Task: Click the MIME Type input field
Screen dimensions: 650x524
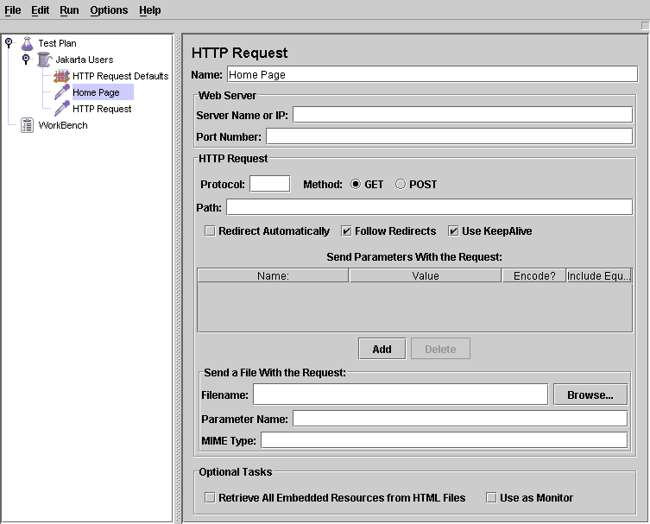Action: point(444,440)
